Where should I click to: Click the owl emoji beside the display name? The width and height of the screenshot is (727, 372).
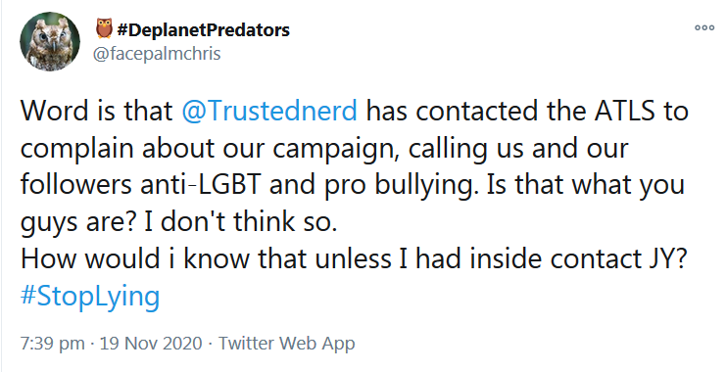point(104,28)
